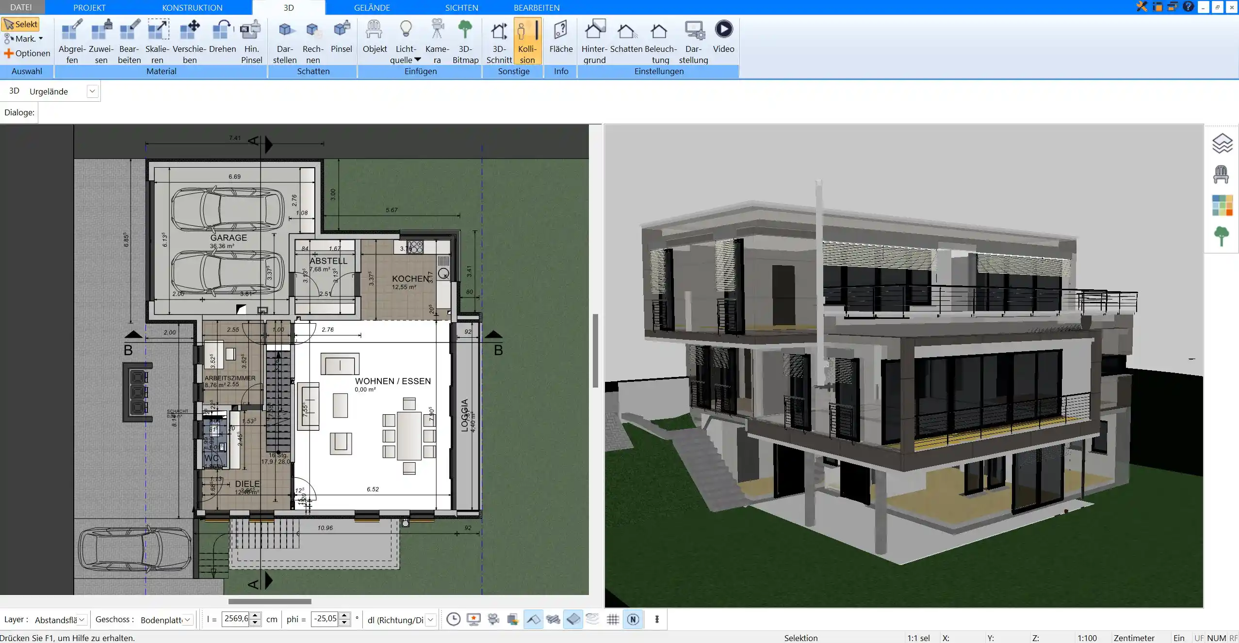Click into the phi angle input field
Screen dimensions: 1239x643
click(325, 619)
